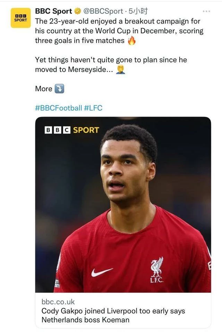Open the @BBCSport handle link
Screen dimensions: 222x332
(103, 11)
